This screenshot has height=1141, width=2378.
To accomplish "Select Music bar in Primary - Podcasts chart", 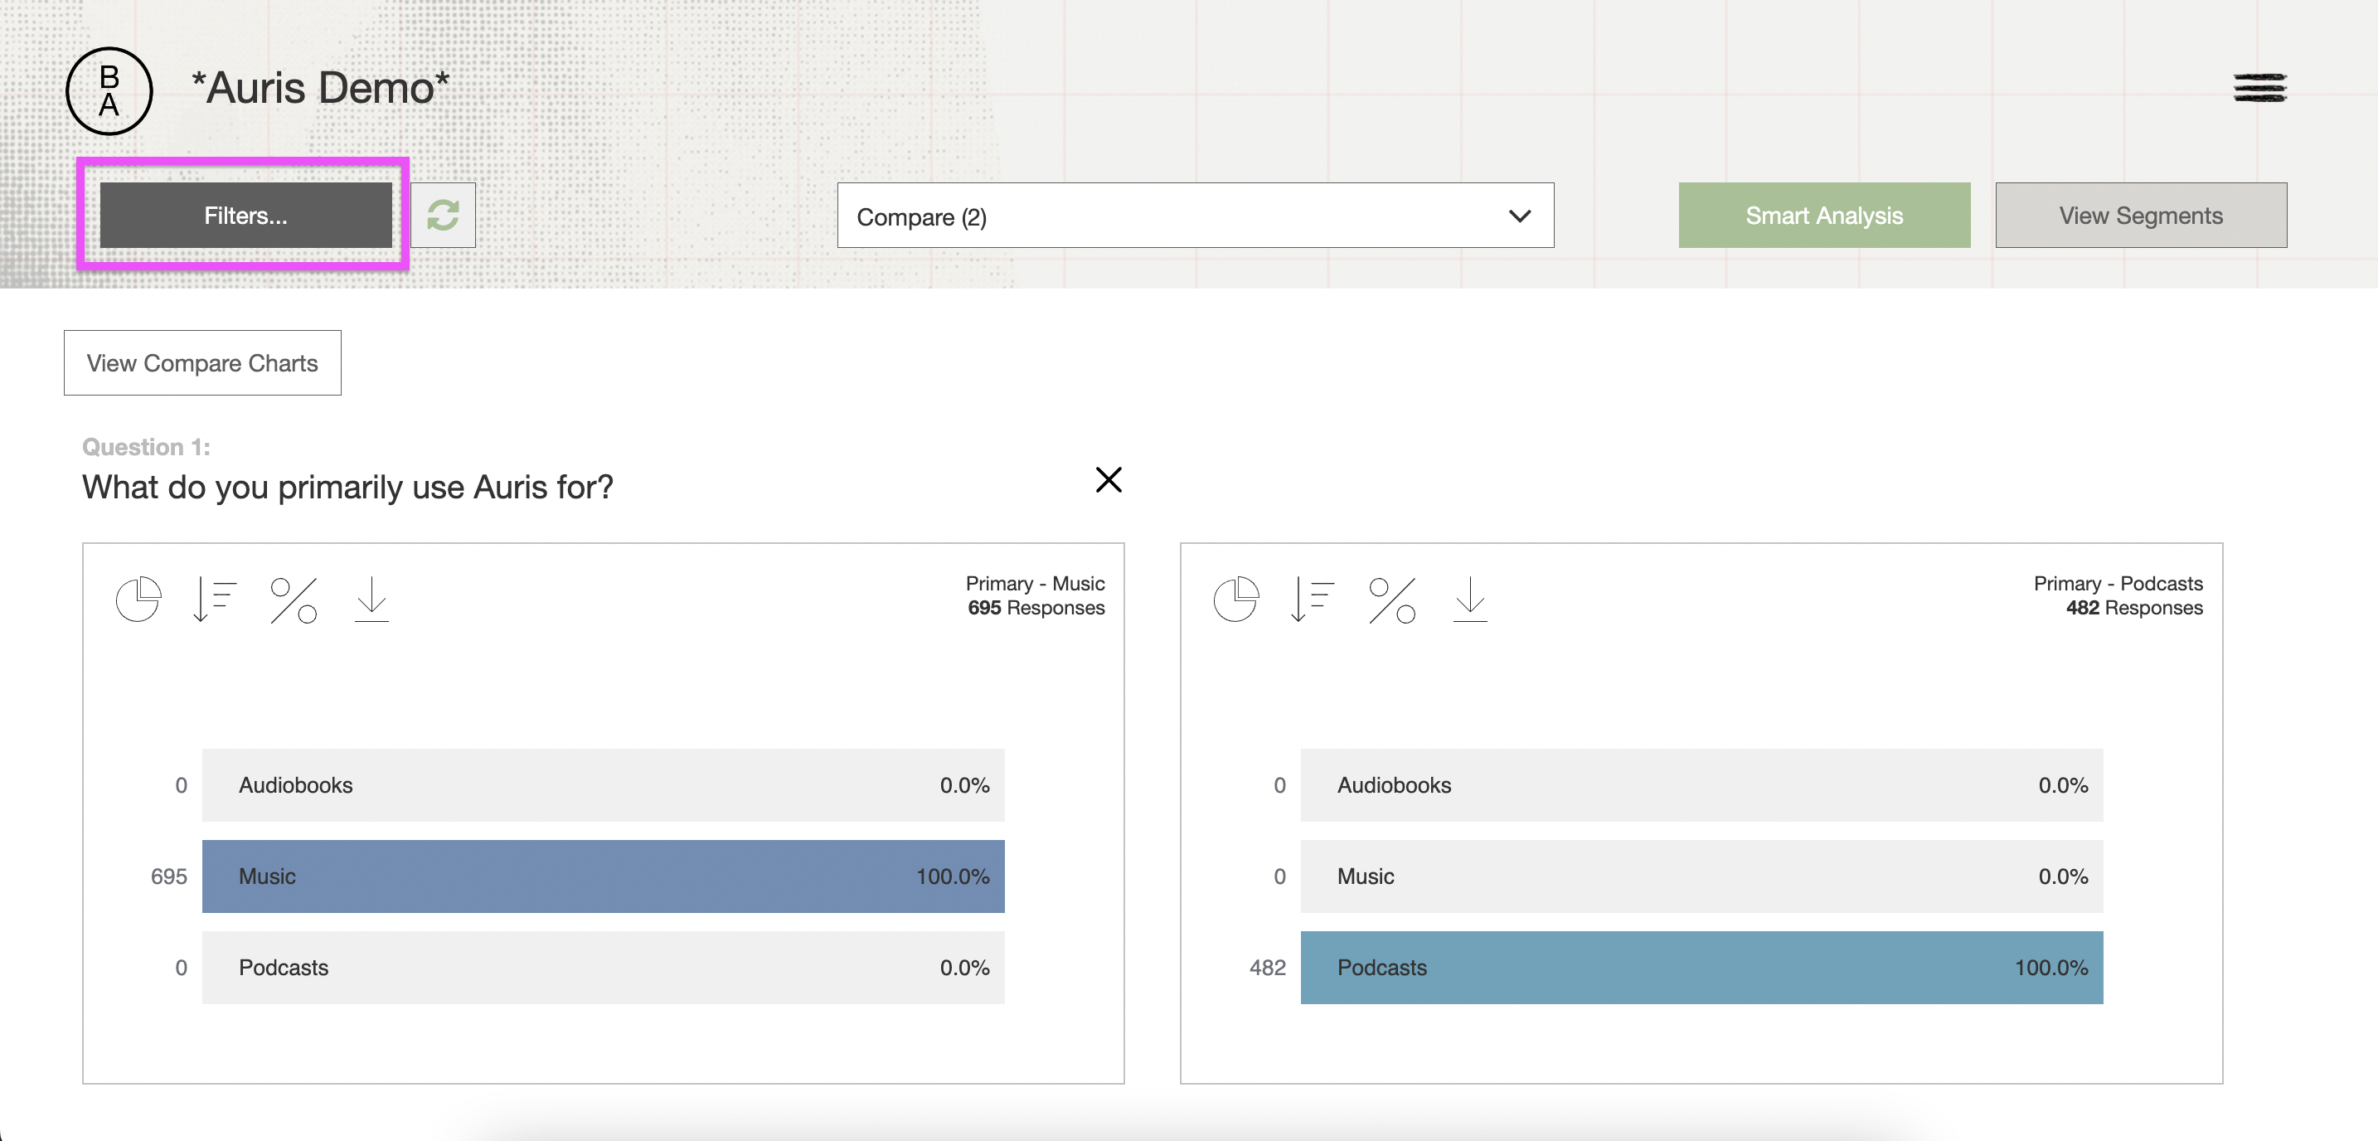I will coord(1701,876).
